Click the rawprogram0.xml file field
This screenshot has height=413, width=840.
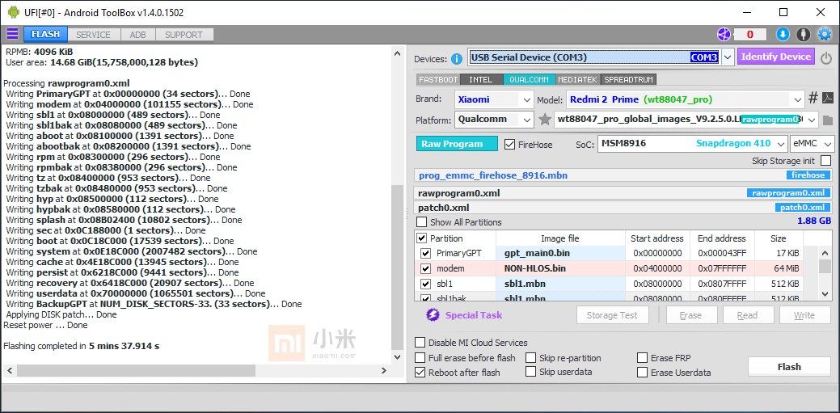(623, 193)
